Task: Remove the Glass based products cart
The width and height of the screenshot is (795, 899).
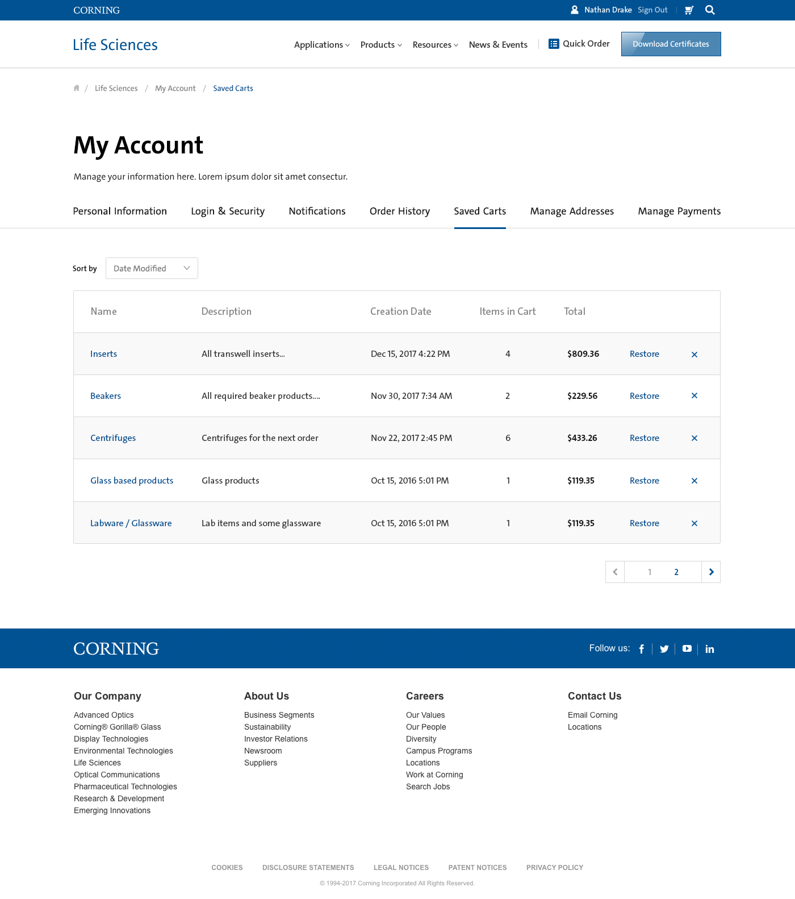Action: tap(694, 481)
